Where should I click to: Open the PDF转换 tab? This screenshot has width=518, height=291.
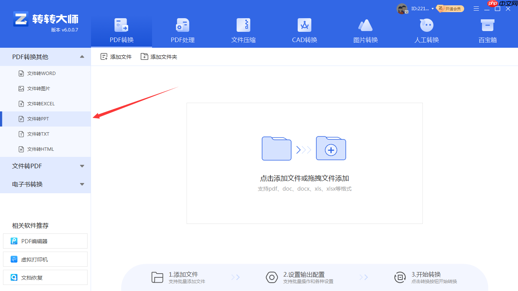121,31
